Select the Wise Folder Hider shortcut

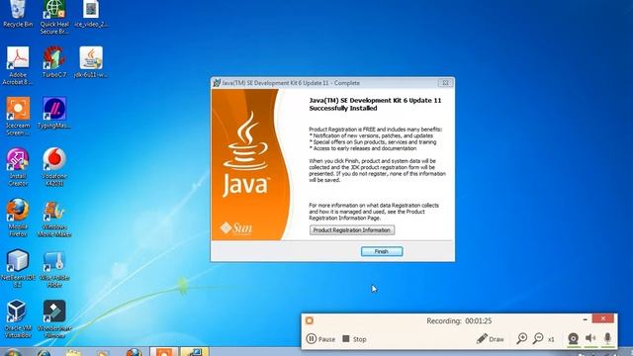click(54, 269)
